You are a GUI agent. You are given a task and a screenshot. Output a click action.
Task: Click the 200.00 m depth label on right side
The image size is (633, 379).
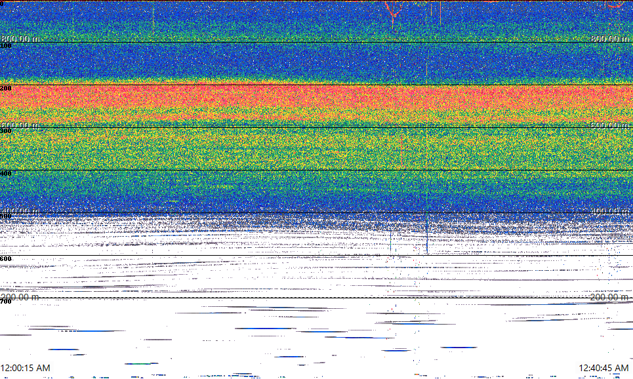coord(609,297)
